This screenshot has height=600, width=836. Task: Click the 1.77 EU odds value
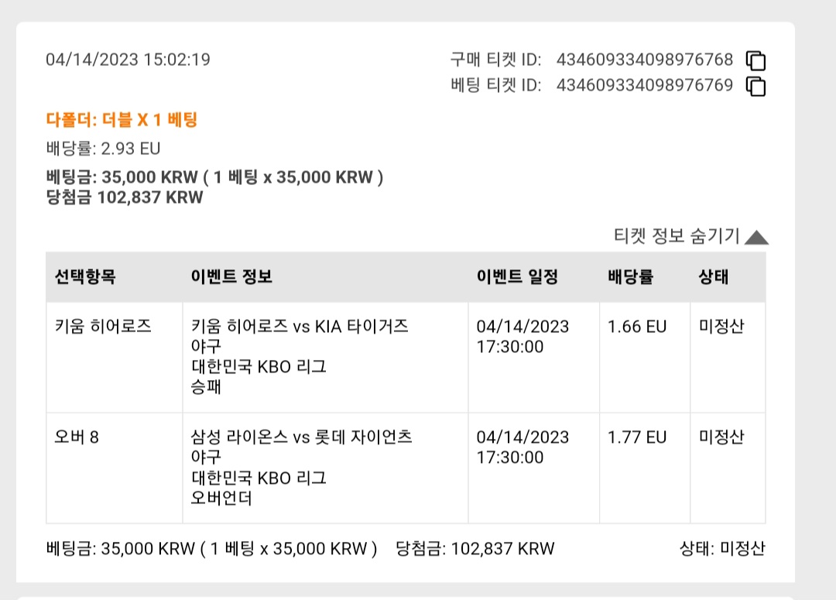point(637,437)
